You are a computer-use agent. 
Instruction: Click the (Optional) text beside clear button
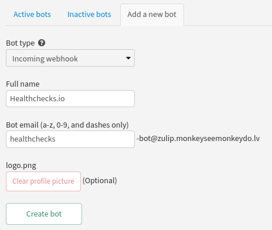[x=100, y=181]
